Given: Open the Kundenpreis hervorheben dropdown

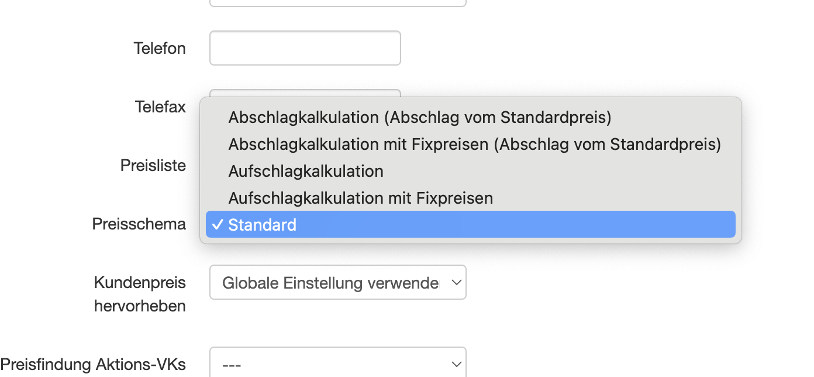Looking at the screenshot, I should pyautogui.click(x=337, y=282).
